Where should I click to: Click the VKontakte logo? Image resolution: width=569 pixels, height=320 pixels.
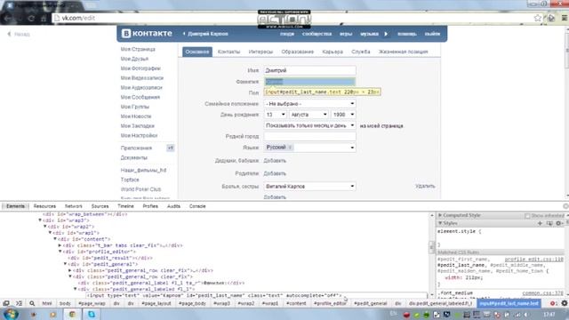[147, 34]
